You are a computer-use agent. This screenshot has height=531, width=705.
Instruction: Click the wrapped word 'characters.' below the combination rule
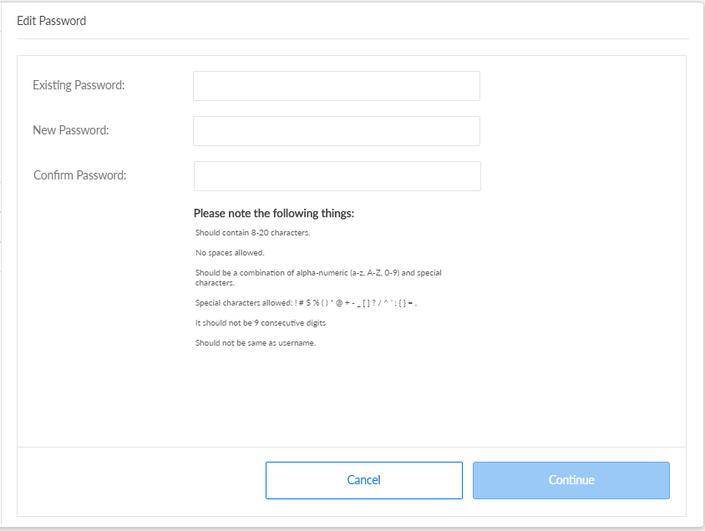point(215,283)
